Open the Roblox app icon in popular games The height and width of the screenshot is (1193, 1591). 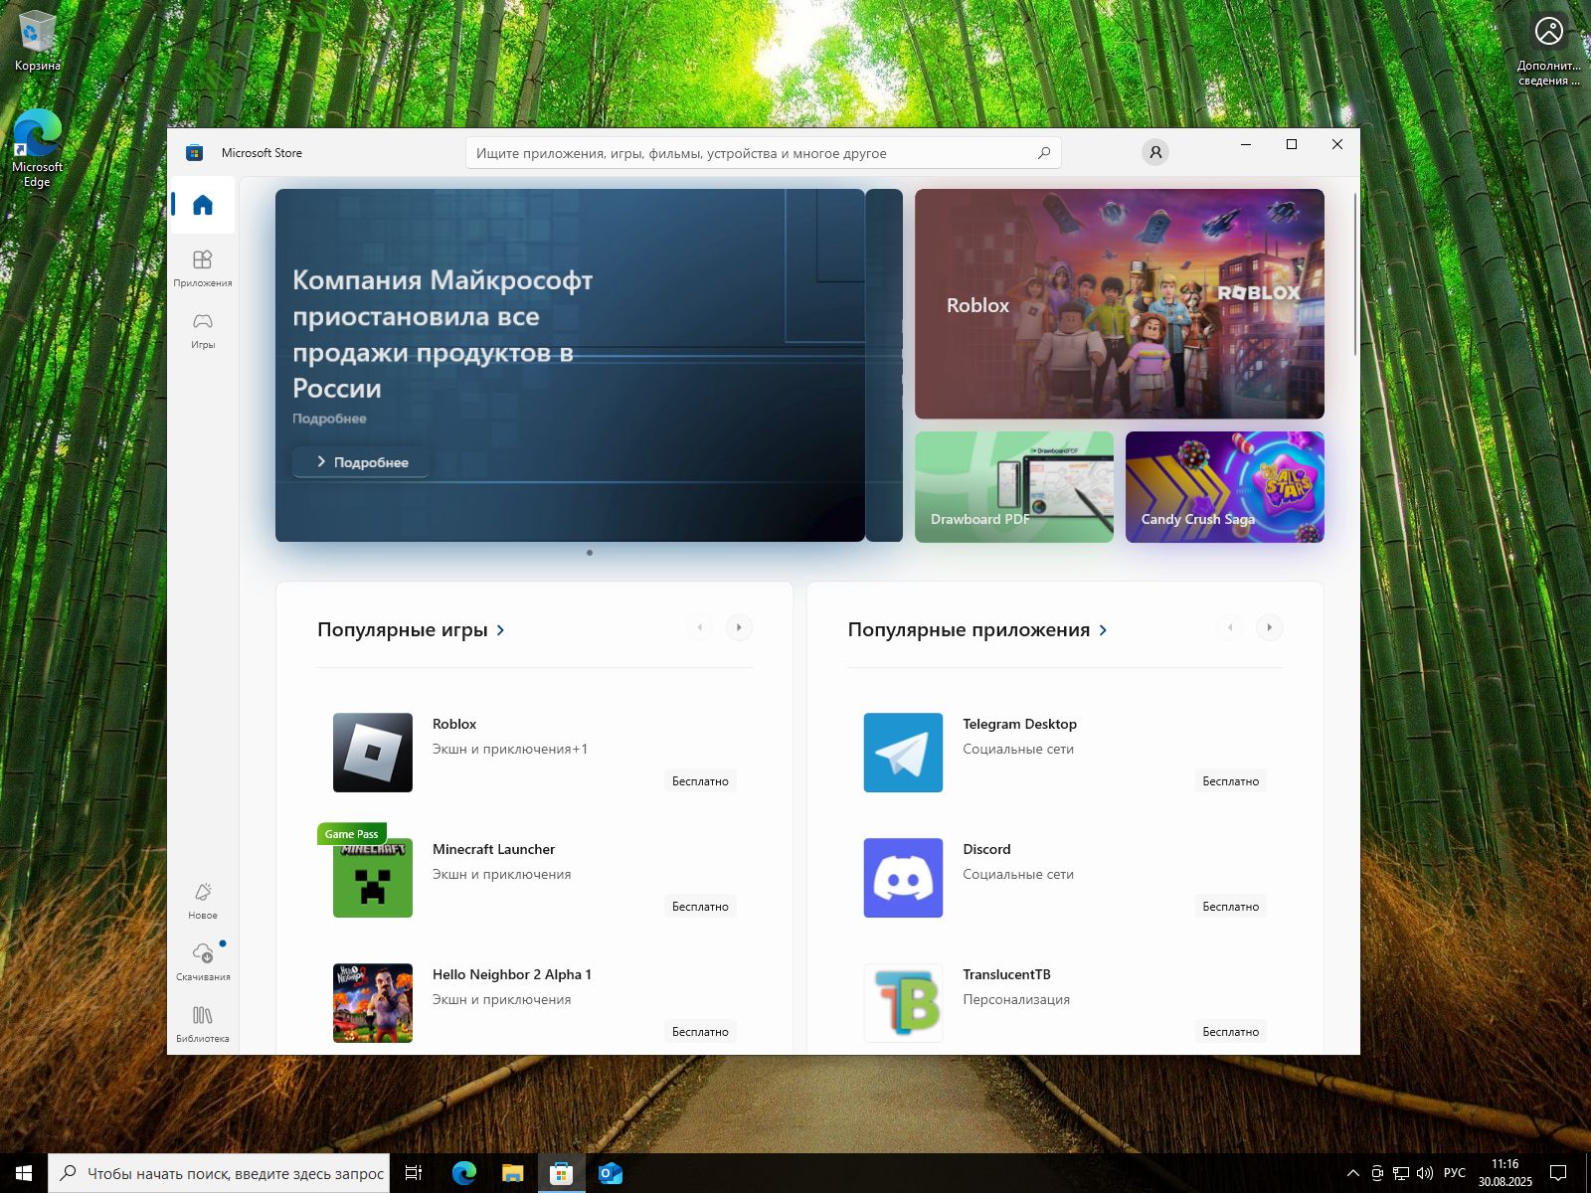click(373, 753)
